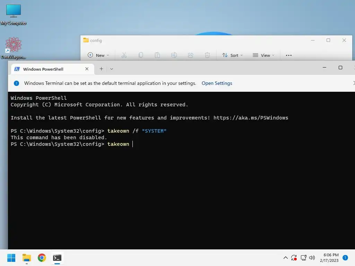Click the 'Copyright (C) Microsoft Corporation' line

99,105
